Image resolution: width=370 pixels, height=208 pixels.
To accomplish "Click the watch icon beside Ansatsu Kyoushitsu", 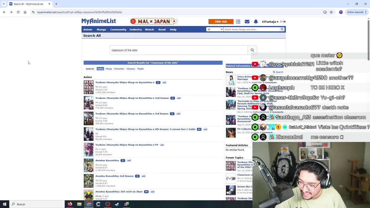I will click(x=123, y=161).
